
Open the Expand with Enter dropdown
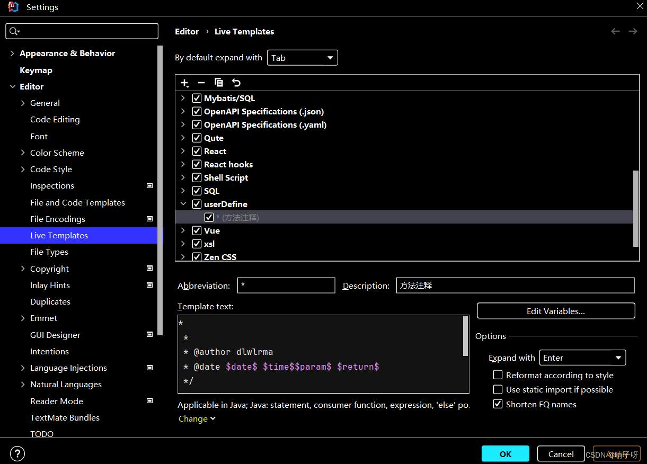click(x=582, y=358)
